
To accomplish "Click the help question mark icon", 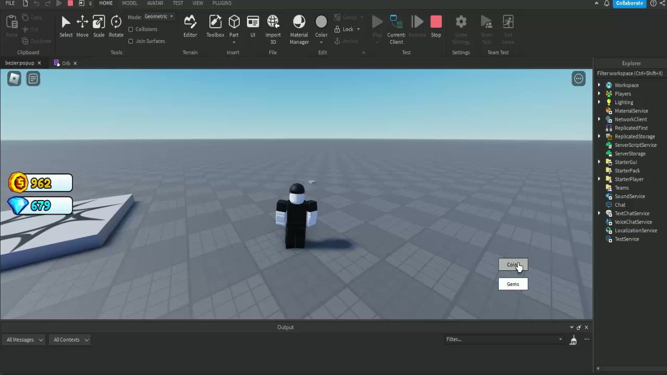I will pos(653,3).
